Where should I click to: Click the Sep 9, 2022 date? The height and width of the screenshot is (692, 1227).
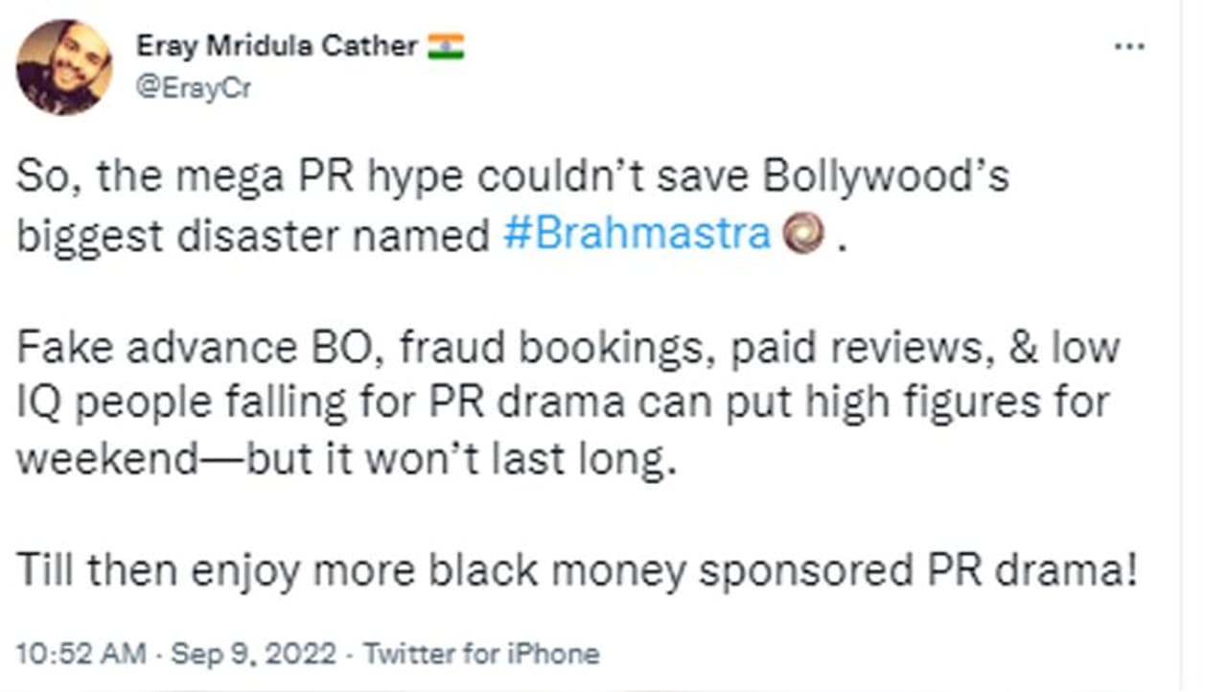[x=253, y=655]
